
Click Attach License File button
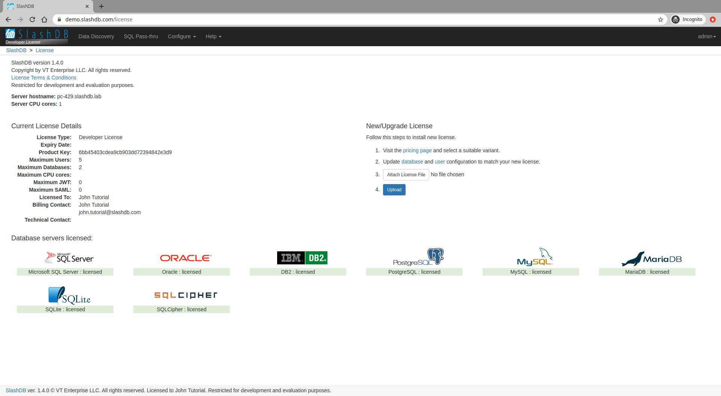coord(406,175)
